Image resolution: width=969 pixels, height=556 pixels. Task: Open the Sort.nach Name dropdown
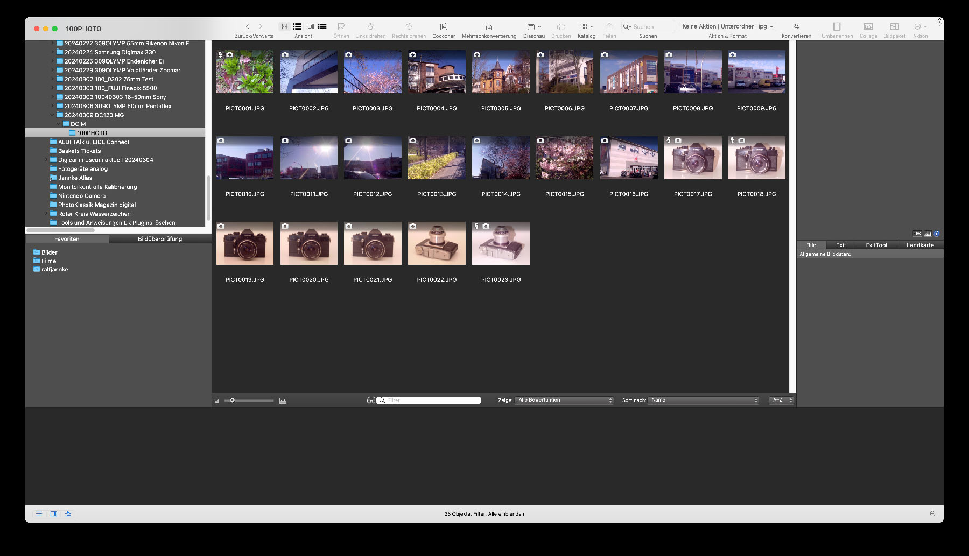coord(704,400)
